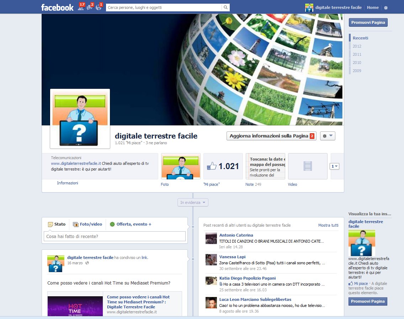Click the Foto label link
The height and width of the screenshot is (319, 404).
pyautogui.click(x=165, y=184)
